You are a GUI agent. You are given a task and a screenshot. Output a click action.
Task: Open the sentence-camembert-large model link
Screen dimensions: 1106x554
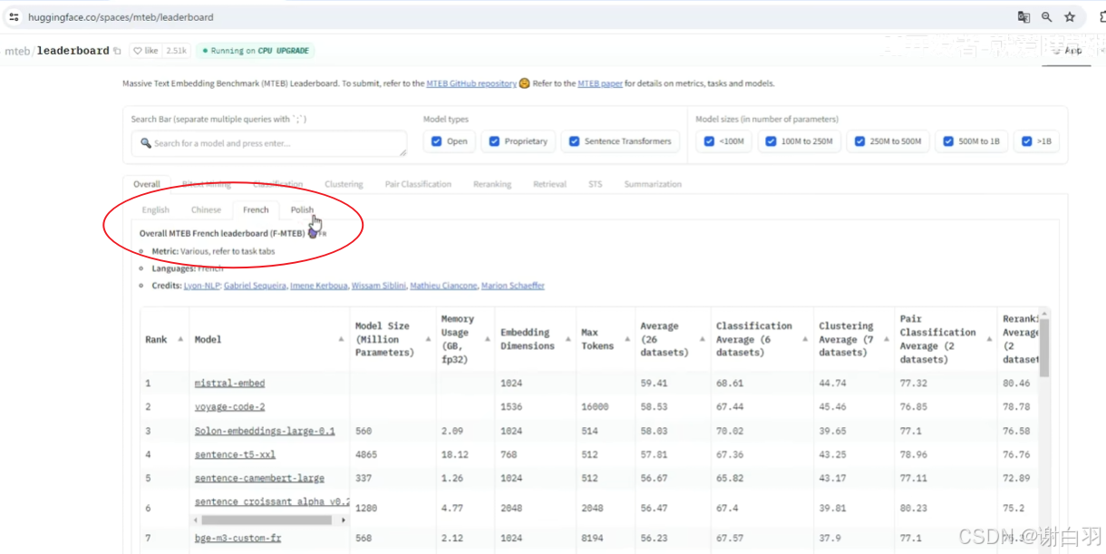[x=259, y=478]
